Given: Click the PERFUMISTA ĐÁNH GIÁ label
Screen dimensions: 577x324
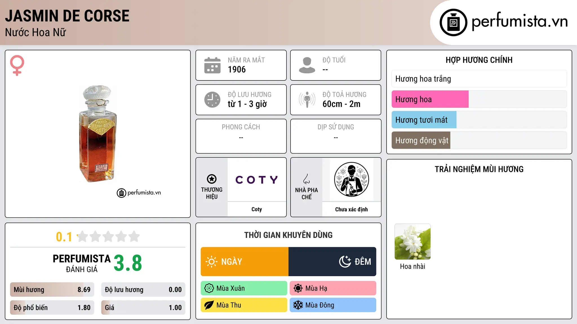Looking at the screenshot, I should 82,263.
